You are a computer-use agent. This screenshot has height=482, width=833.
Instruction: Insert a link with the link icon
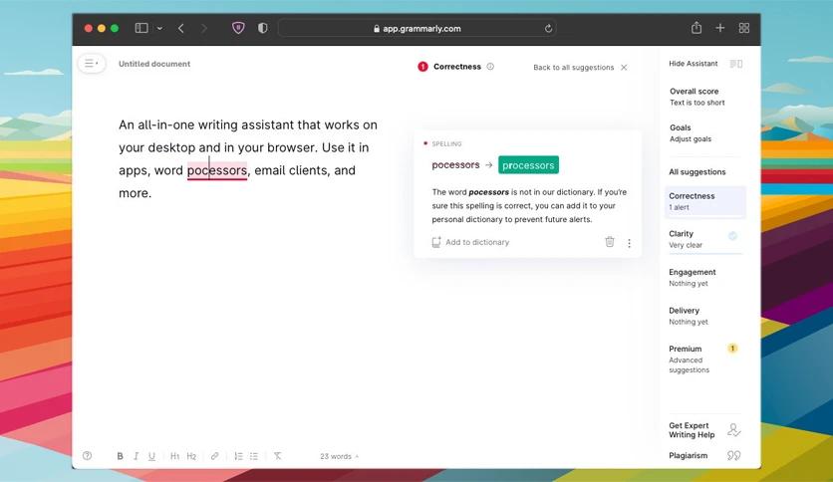coord(214,456)
